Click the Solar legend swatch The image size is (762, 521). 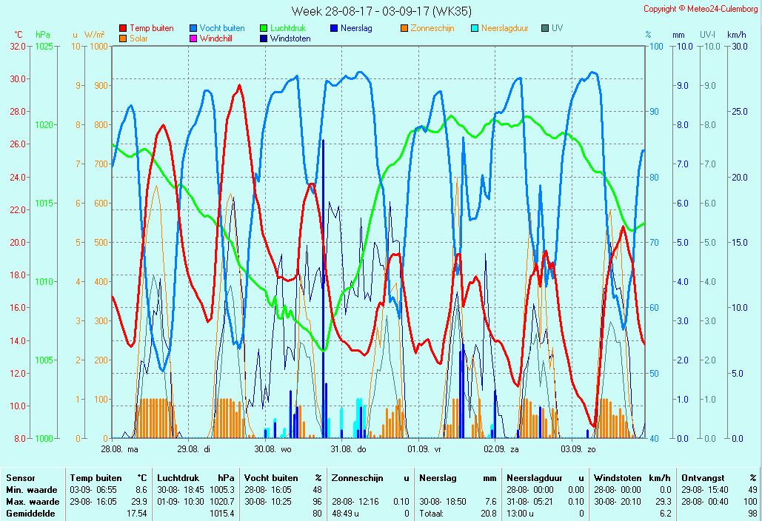pyautogui.click(x=123, y=38)
